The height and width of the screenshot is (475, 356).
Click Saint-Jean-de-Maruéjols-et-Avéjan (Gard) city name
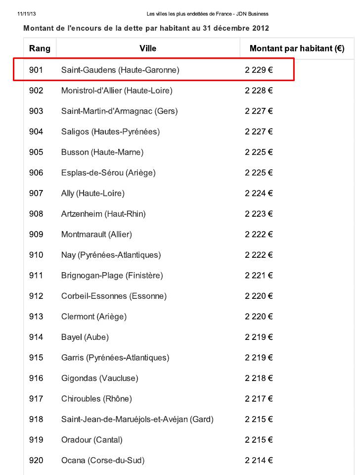(x=137, y=419)
